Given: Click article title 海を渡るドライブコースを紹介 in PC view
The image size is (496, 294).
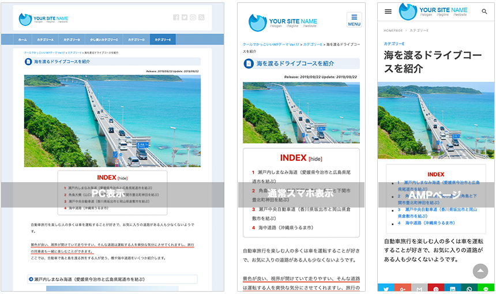Looking at the screenshot, I should pos(62,62).
